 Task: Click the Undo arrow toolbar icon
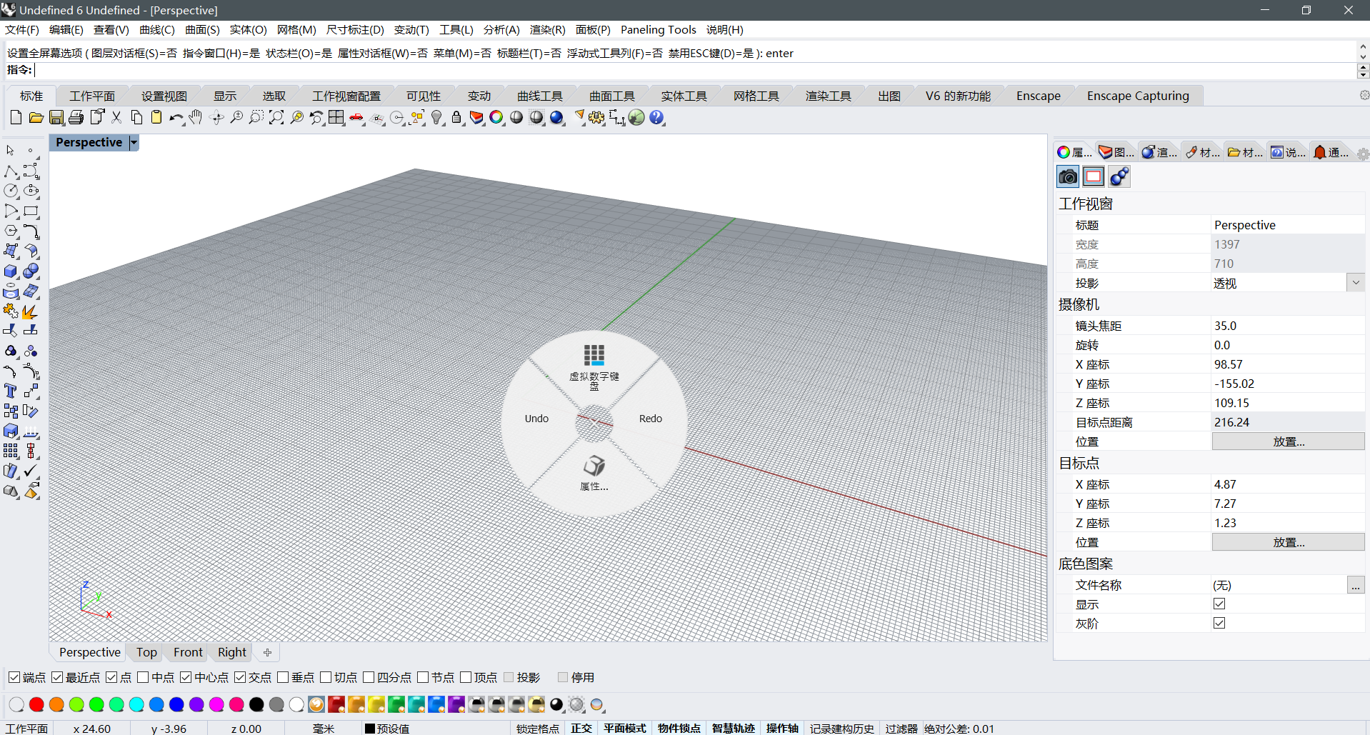[x=176, y=118]
